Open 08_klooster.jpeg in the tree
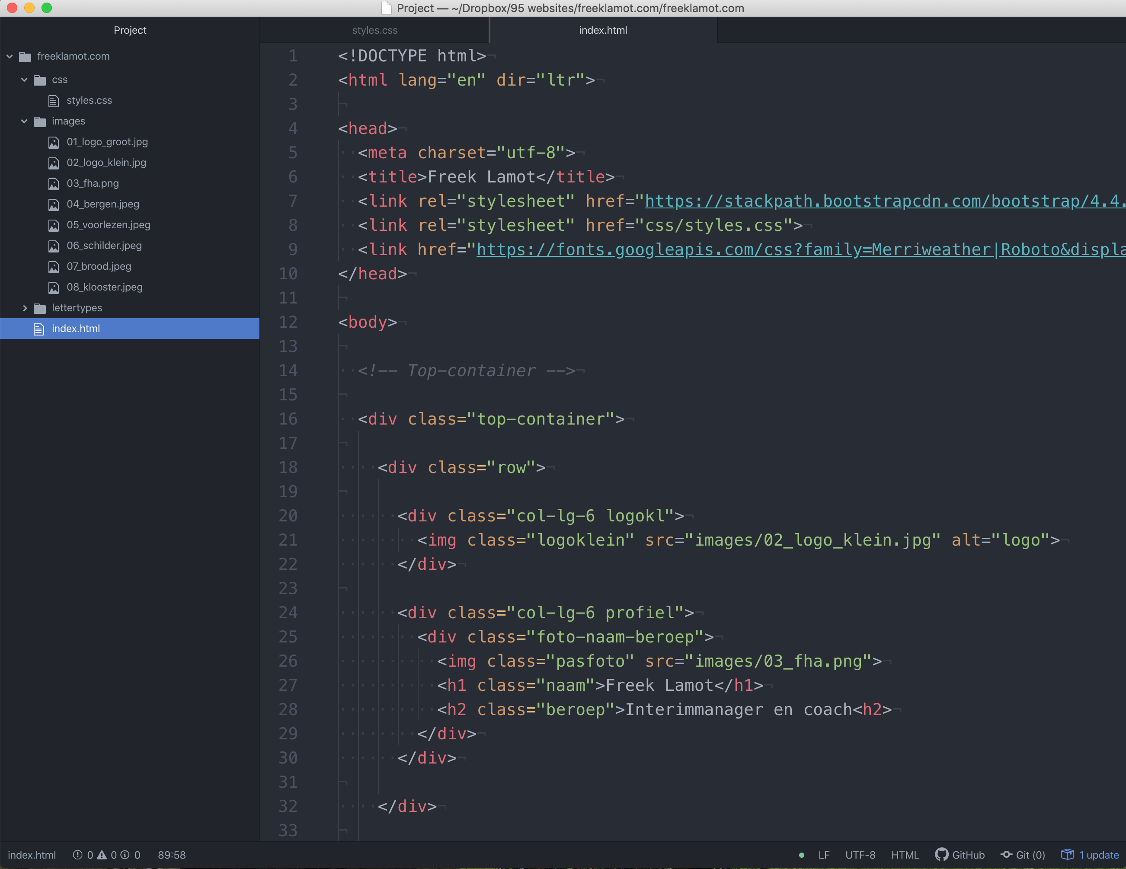Screen dimensions: 1126x869 pos(104,287)
